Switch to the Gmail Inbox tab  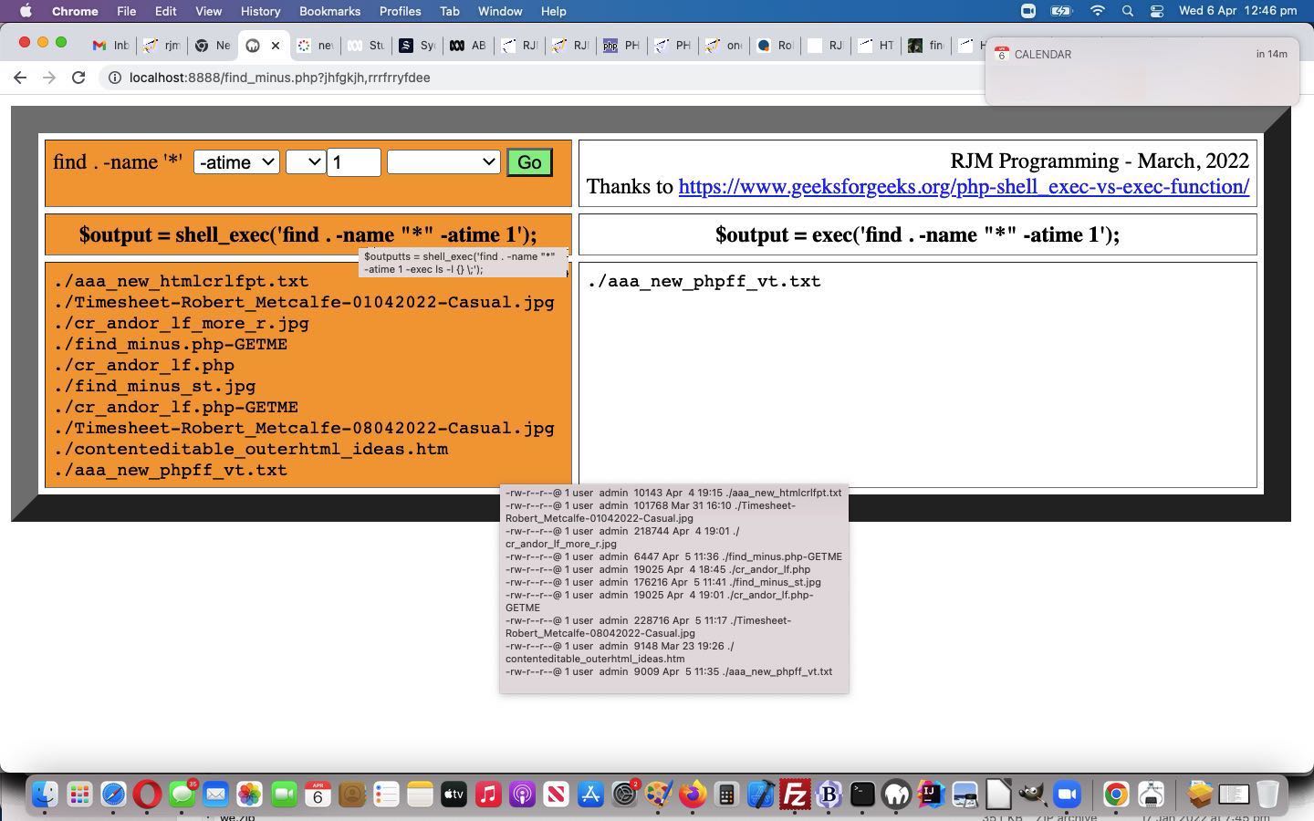point(110,45)
